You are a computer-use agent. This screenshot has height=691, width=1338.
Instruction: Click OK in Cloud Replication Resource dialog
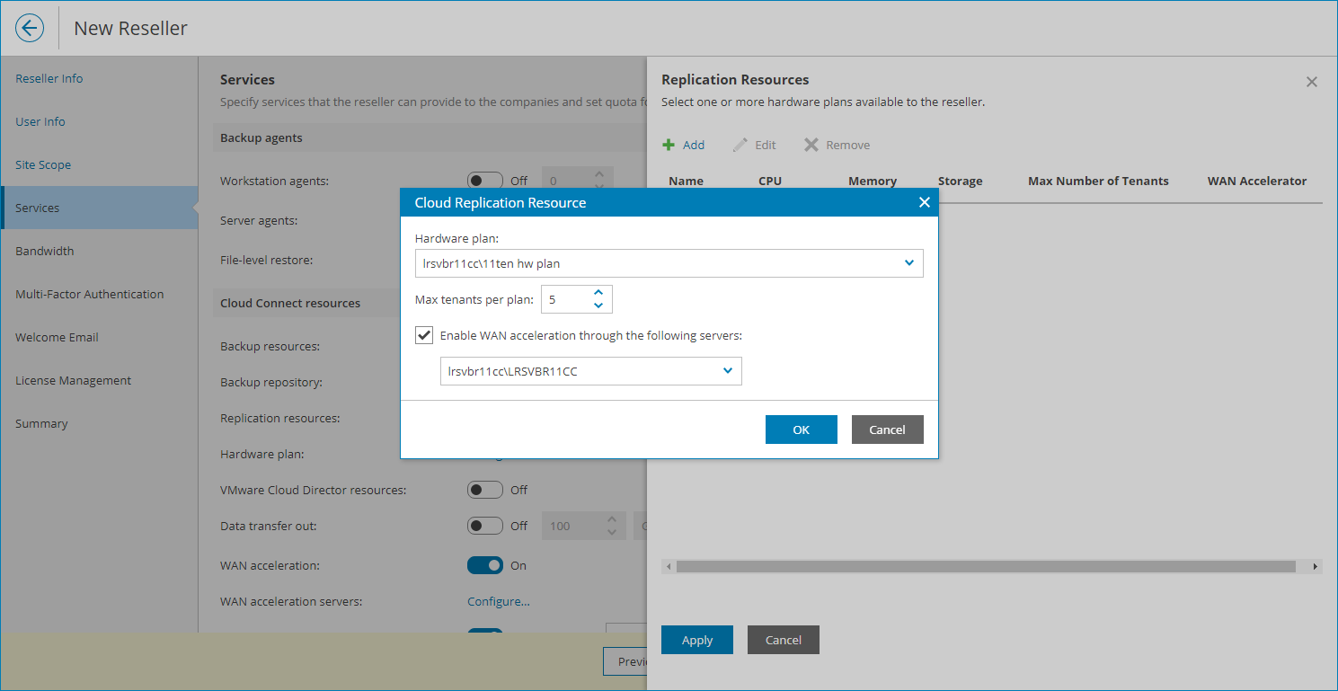coord(802,430)
